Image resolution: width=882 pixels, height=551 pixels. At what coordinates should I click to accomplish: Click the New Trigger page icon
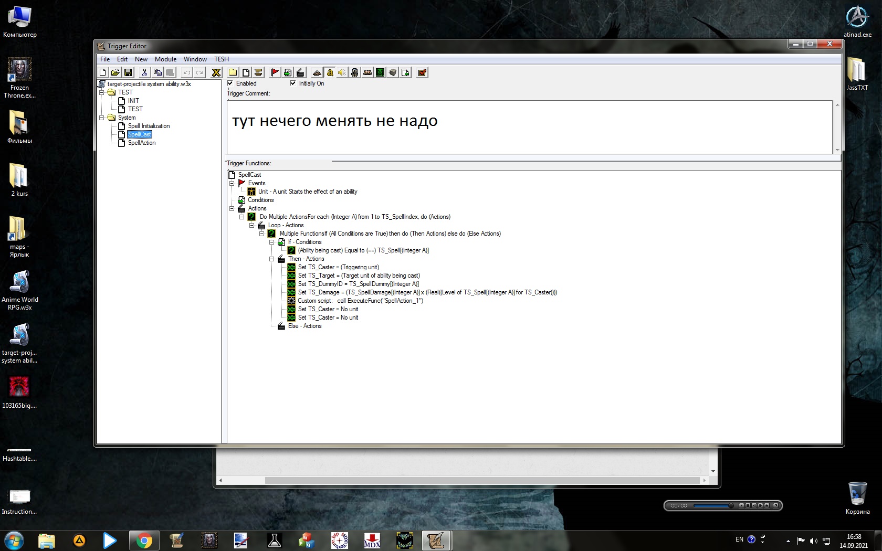245,72
